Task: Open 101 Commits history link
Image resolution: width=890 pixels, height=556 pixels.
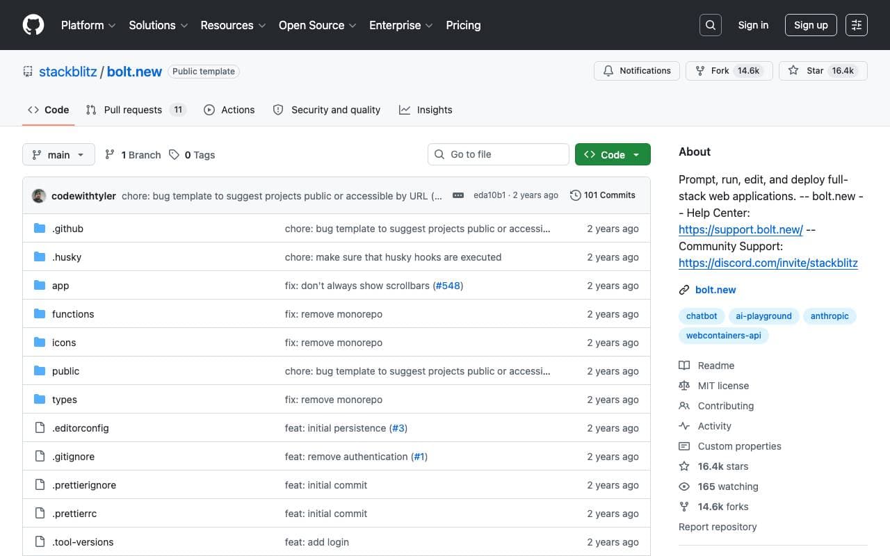Action: coord(603,195)
